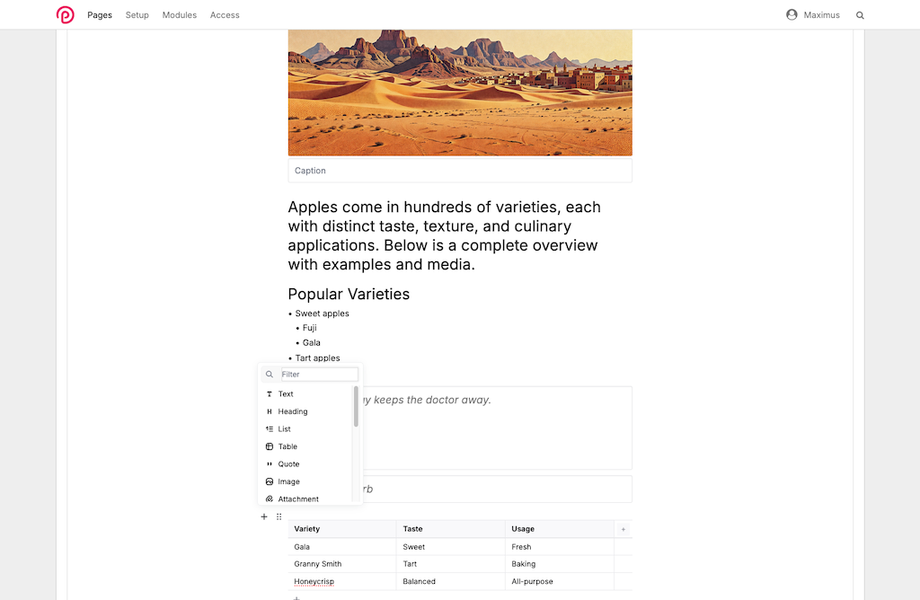The height and width of the screenshot is (600, 920).
Task: Click the search magnifier icon in header
Action: [860, 15]
